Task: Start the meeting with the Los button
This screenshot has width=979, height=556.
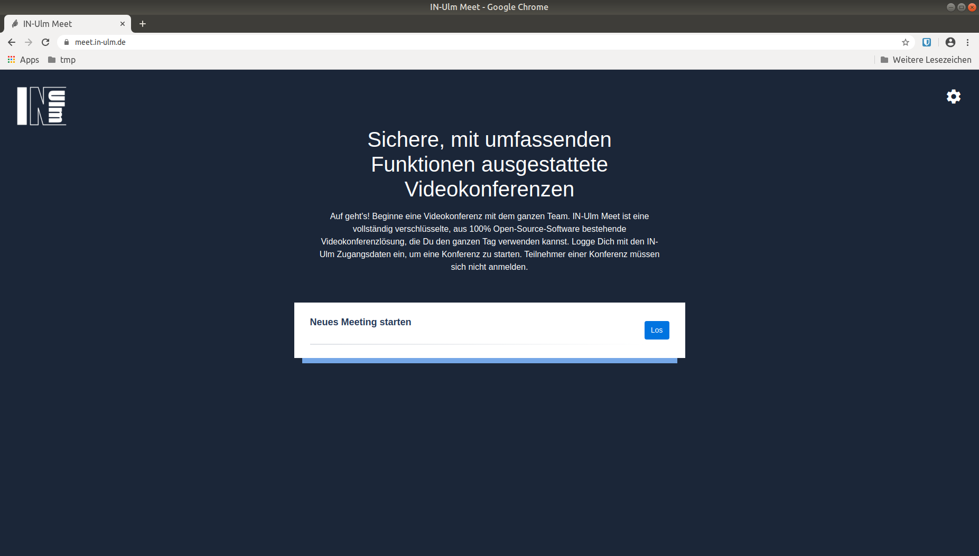Action: [657, 330]
